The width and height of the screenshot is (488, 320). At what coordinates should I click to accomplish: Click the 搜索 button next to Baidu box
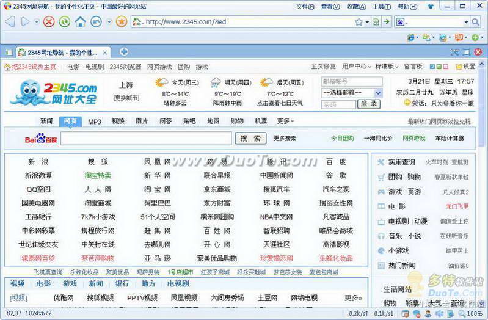(250, 139)
